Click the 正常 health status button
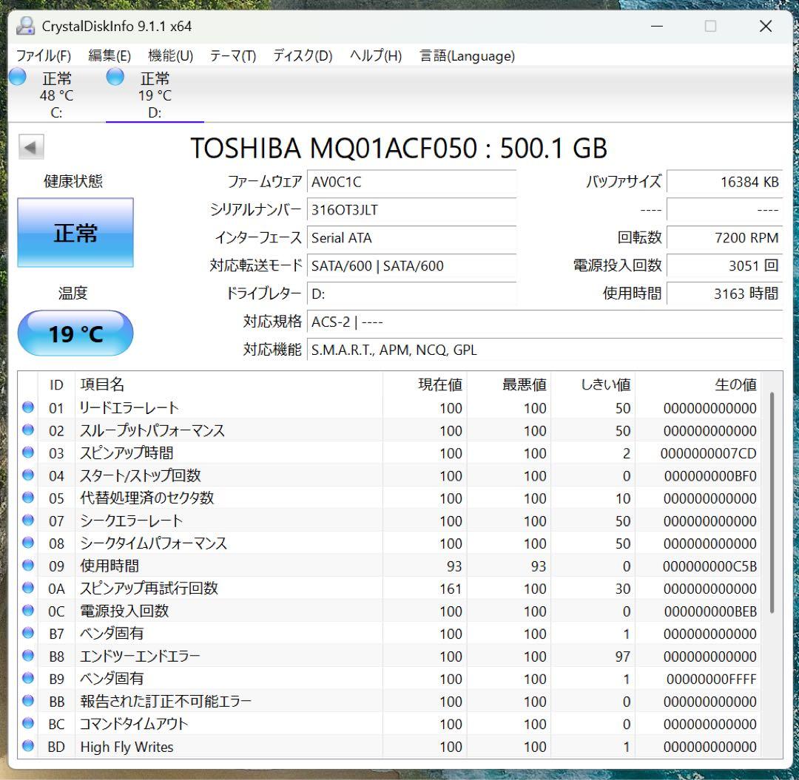 click(75, 232)
